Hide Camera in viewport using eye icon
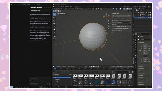162x91 pixels. [149, 14]
